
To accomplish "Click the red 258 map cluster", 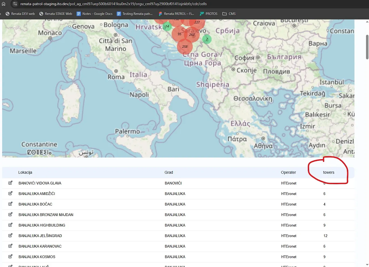I will [x=185, y=47].
